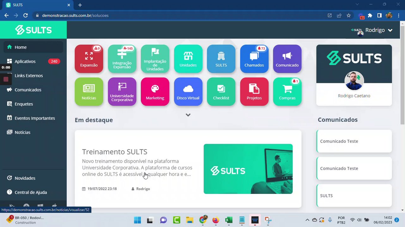
Task: Open Notícias in sidebar menu
Action: [34, 132]
